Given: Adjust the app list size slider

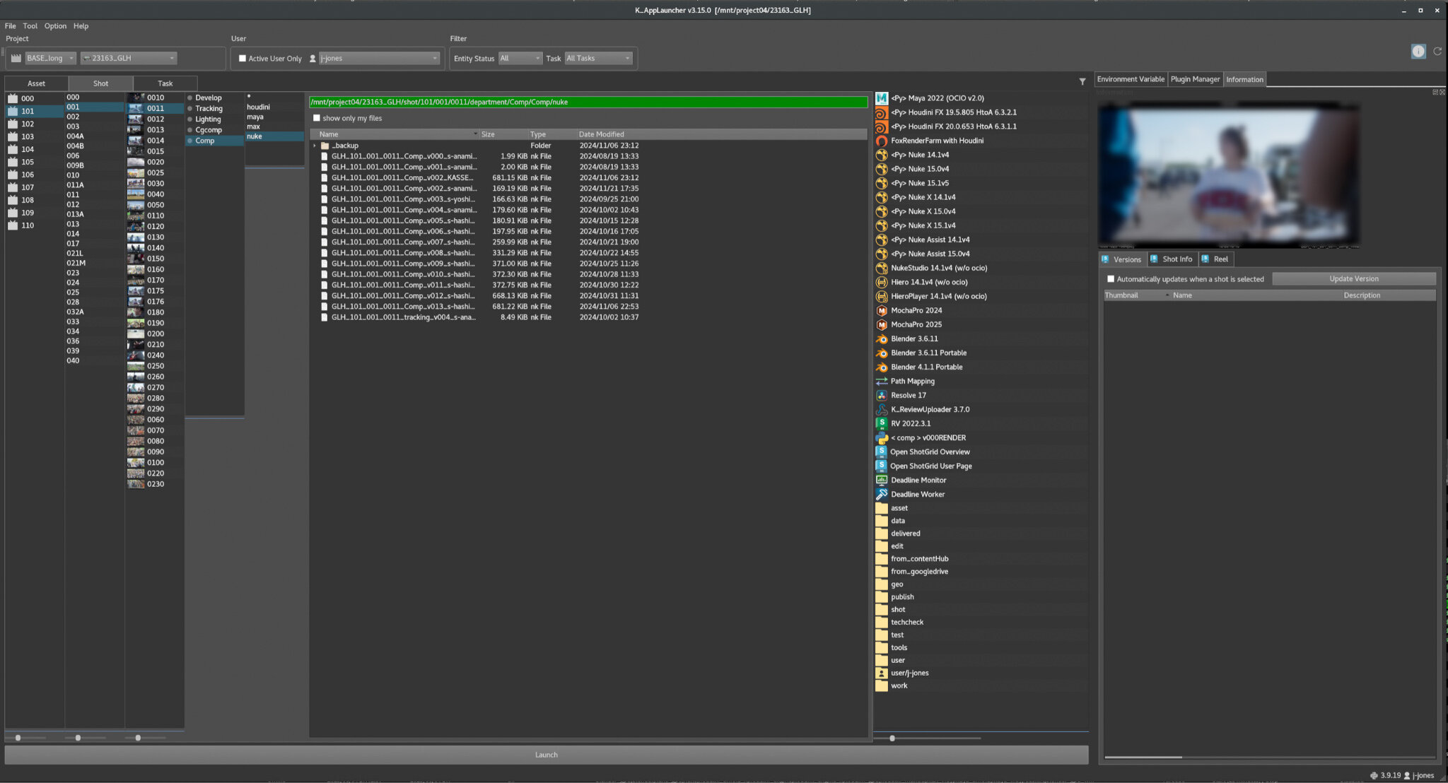Looking at the screenshot, I should (892, 738).
